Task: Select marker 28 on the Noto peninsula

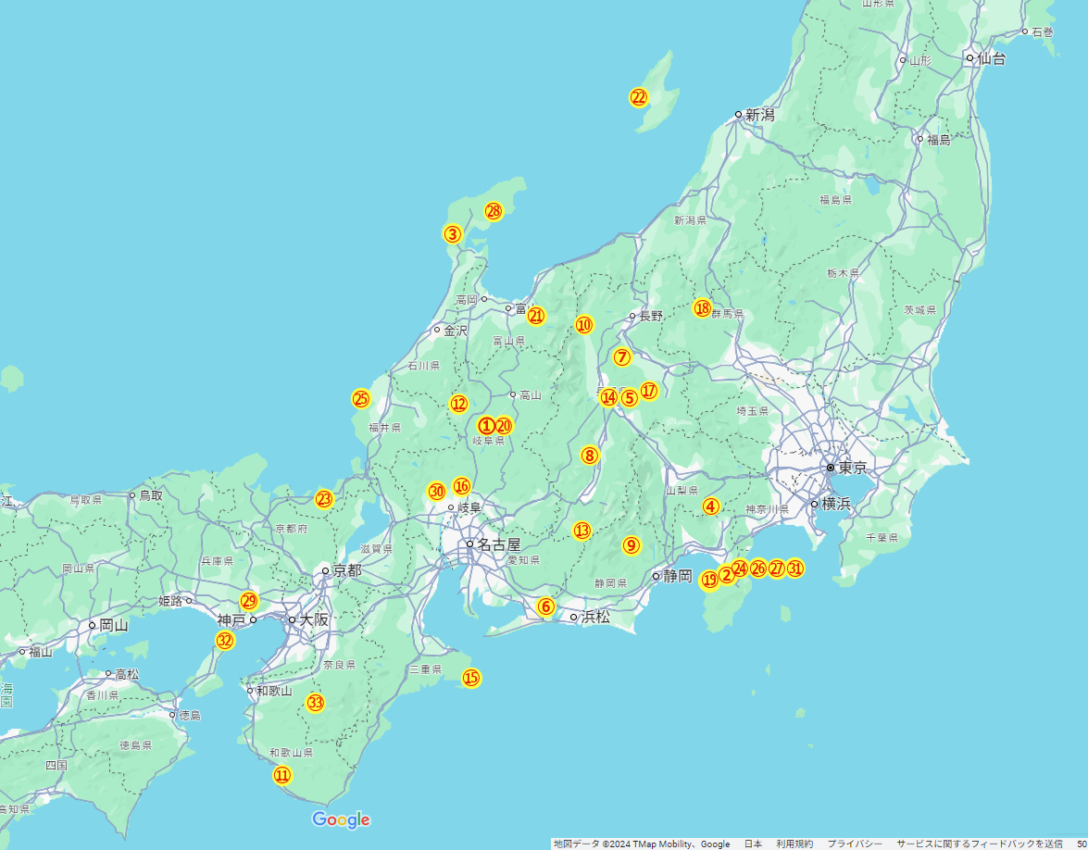Action: click(x=494, y=211)
